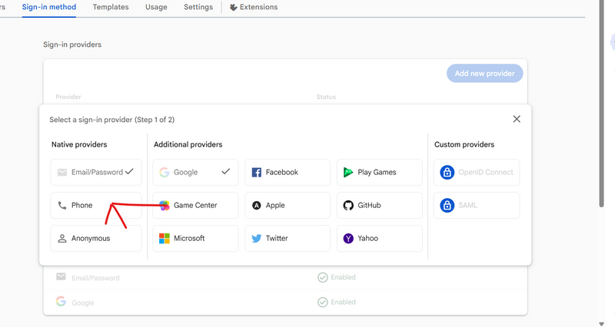Pick the Yahoo sign-in provider

click(x=348, y=239)
